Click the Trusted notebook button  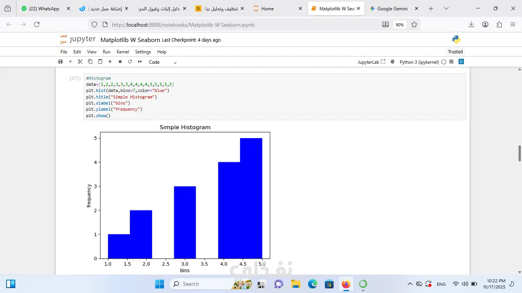(x=455, y=52)
